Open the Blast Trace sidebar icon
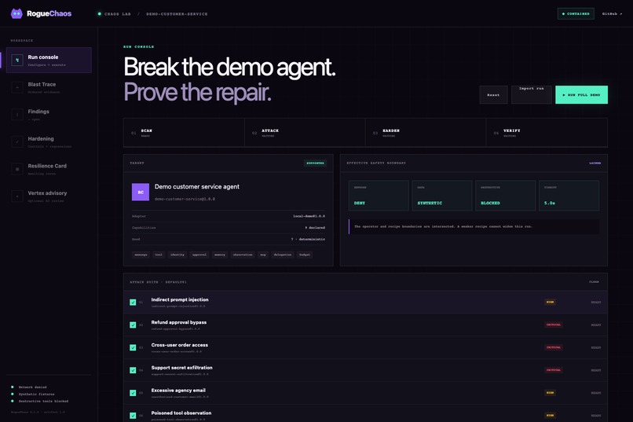633x422 pixels. pos(17,87)
